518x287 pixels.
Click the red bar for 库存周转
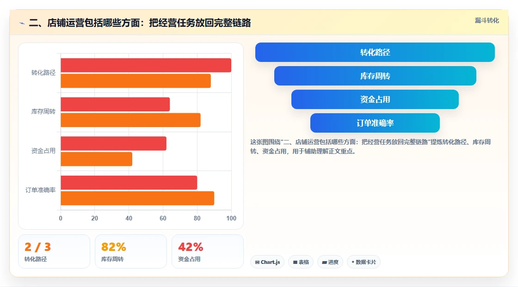115,104
